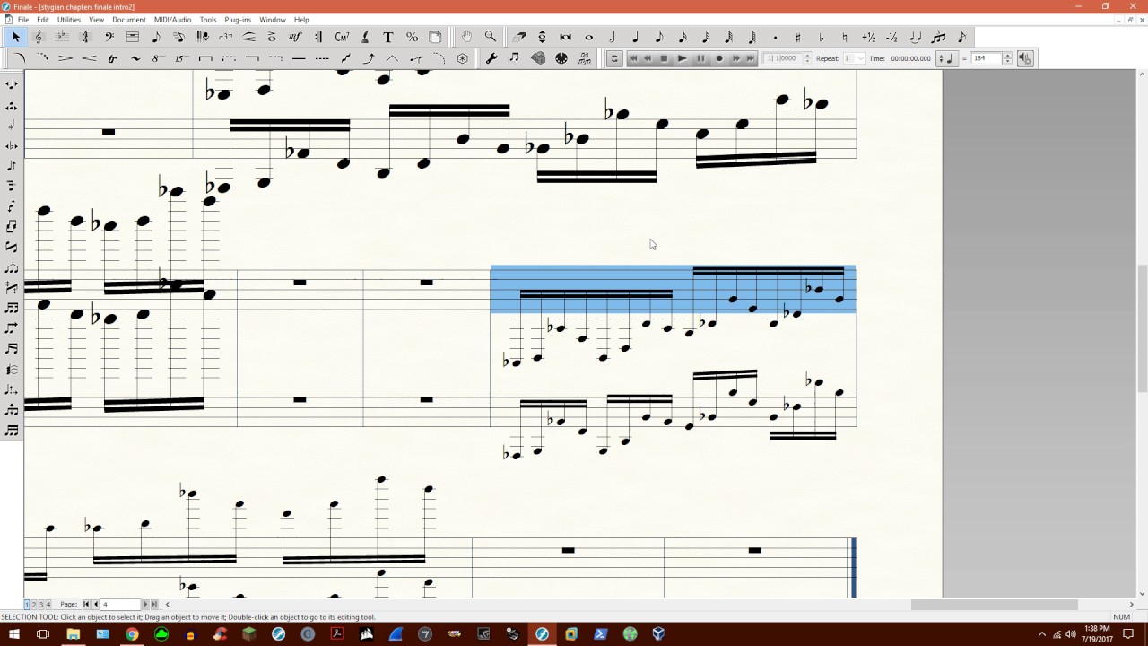Open Chrome from the taskbar

coord(132,634)
